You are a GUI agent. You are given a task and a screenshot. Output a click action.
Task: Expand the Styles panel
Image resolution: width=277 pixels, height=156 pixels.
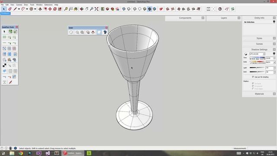pyautogui.click(x=274, y=38)
